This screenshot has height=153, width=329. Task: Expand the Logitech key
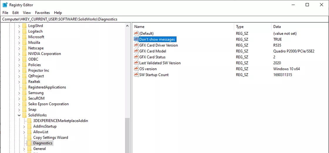coord(19,31)
